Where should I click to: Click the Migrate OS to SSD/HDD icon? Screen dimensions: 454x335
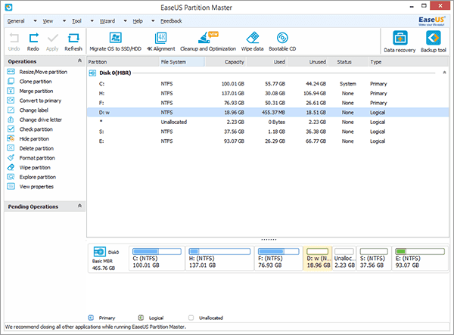(116, 39)
